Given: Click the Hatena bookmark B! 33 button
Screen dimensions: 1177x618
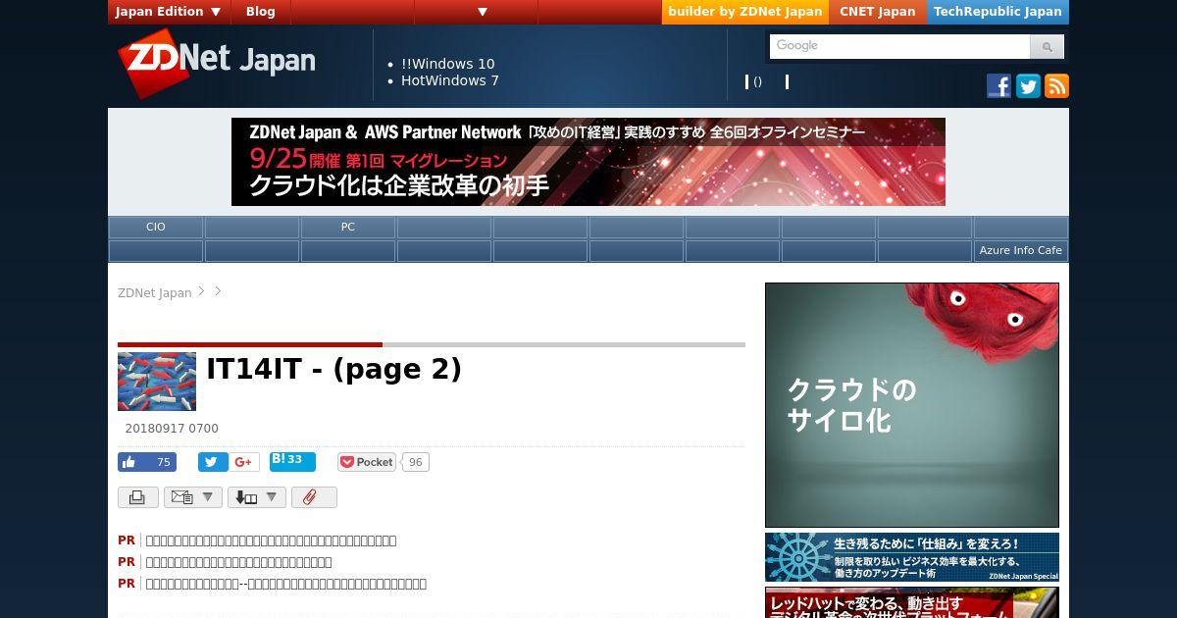Looking at the screenshot, I should pyautogui.click(x=292, y=461).
